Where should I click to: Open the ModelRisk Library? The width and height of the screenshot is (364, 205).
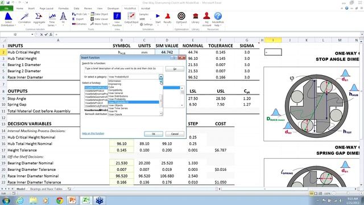pyautogui.click(x=196, y=18)
